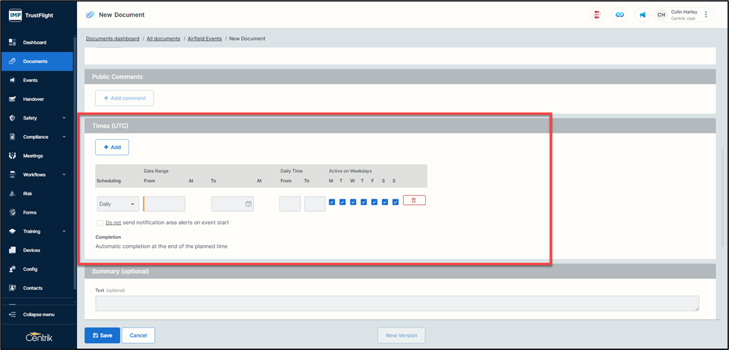Uncheck the Monday weekday checkbox
Screen dimensions: 729x350
(332, 202)
